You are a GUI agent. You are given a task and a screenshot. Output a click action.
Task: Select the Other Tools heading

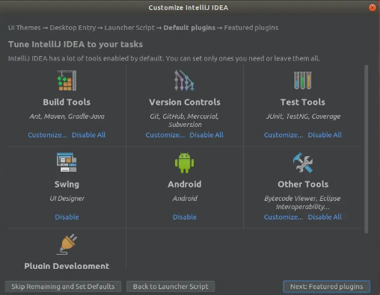click(x=303, y=184)
